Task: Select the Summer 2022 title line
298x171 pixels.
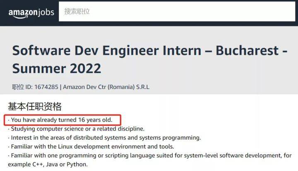Action: [x=56, y=68]
